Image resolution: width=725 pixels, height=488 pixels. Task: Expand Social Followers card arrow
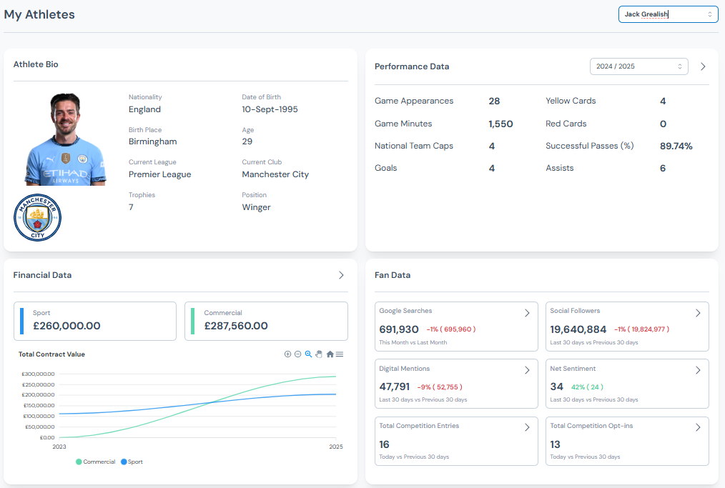(698, 313)
